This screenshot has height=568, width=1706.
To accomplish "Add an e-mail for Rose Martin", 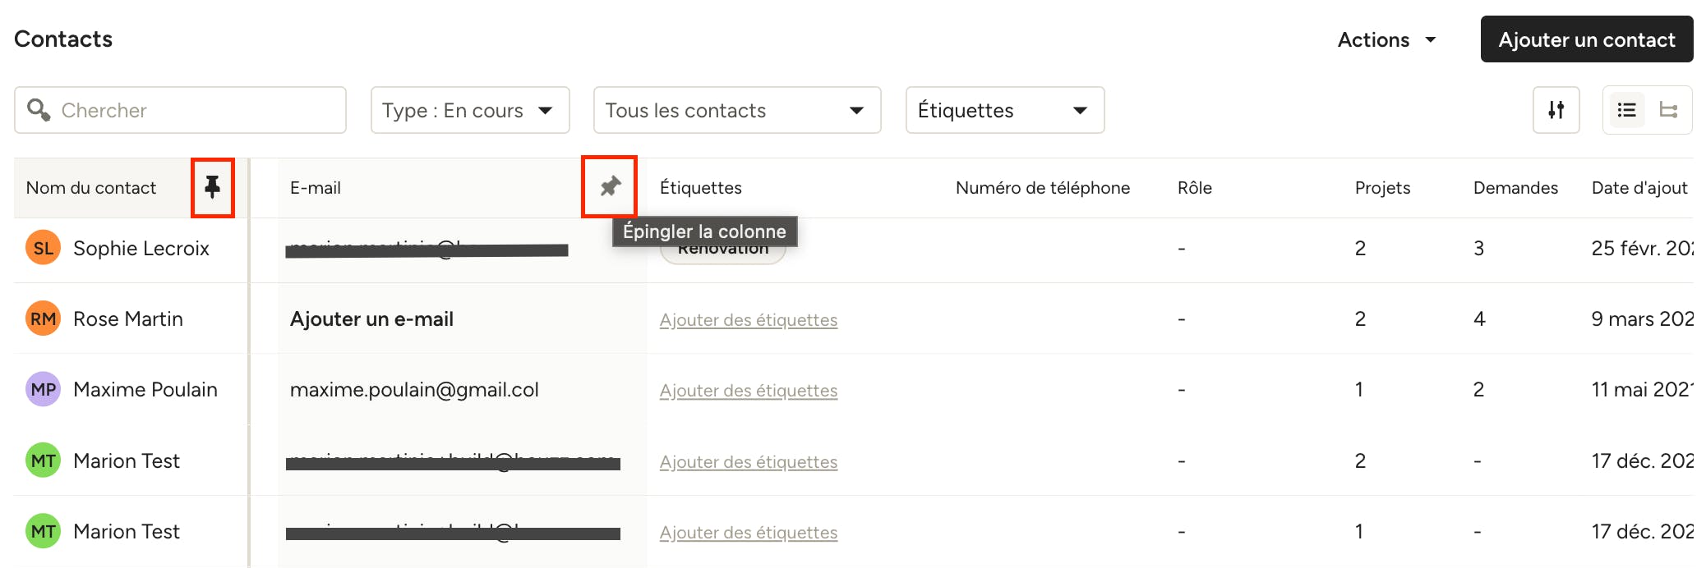I will coord(371,319).
